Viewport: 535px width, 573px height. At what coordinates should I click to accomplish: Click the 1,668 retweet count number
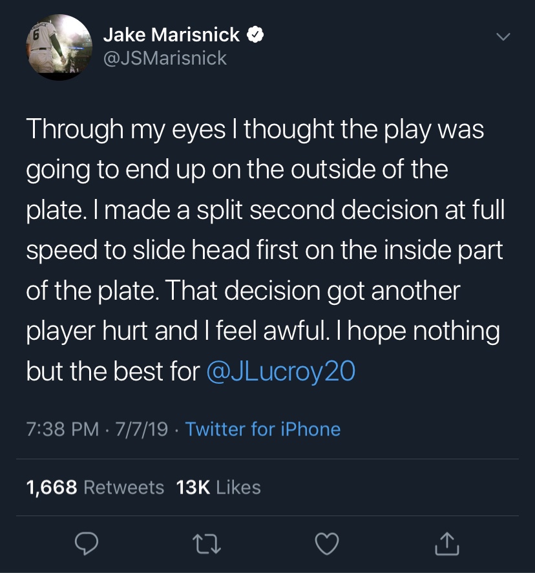(x=52, y=487)
